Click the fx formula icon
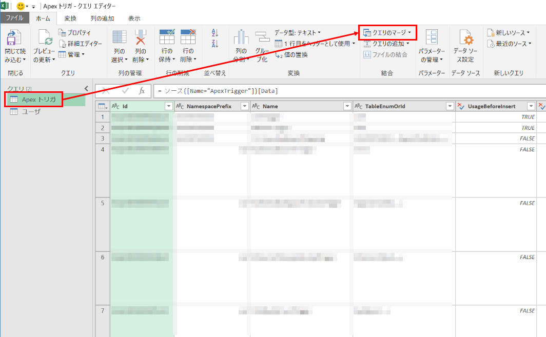Screen dimensions: 546x337 142,91
